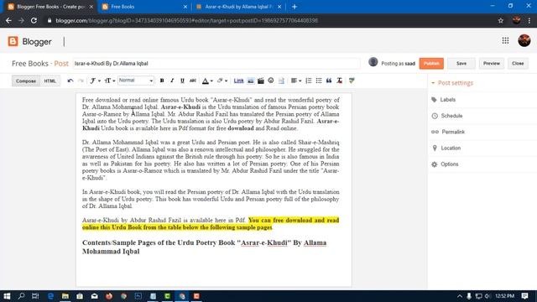Viewport: 537px width, 302px height.
Task: Click the Contents/Sample Pages heading
Action: 205,247
